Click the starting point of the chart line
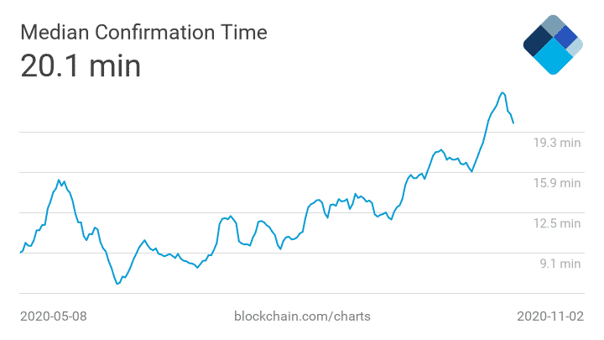 (20, 252)
